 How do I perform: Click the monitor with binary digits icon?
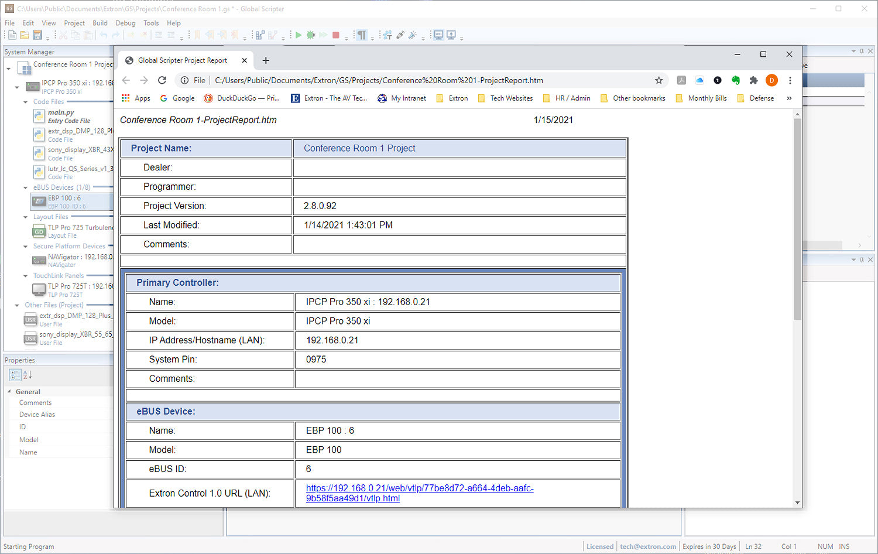(x=438, y=35)
